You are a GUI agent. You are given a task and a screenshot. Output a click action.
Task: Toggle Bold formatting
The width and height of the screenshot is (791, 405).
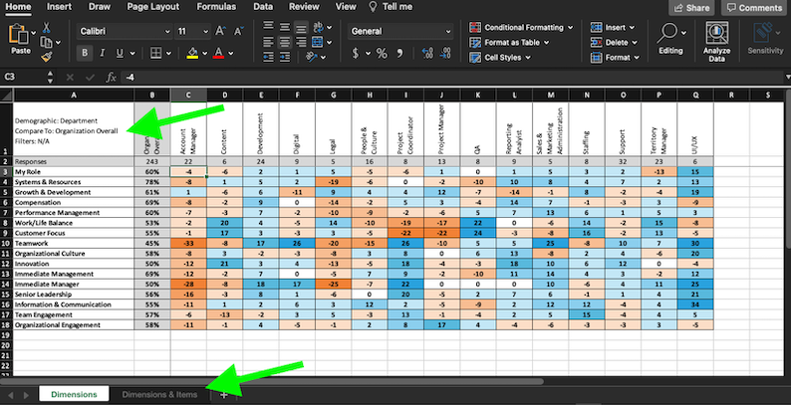pos(86,53)
